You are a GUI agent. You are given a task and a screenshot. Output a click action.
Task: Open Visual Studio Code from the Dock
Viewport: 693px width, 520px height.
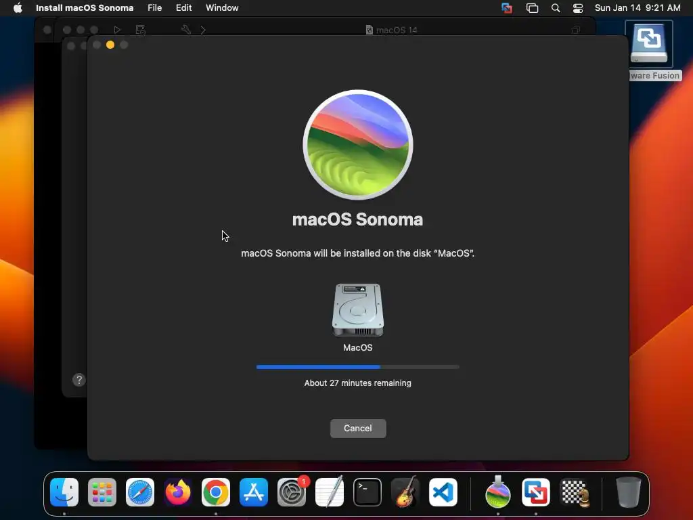tap(443, 492)
